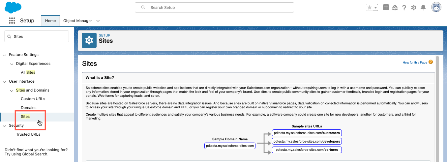
Task: Click the favorites star icon
Action: (370, 8)
